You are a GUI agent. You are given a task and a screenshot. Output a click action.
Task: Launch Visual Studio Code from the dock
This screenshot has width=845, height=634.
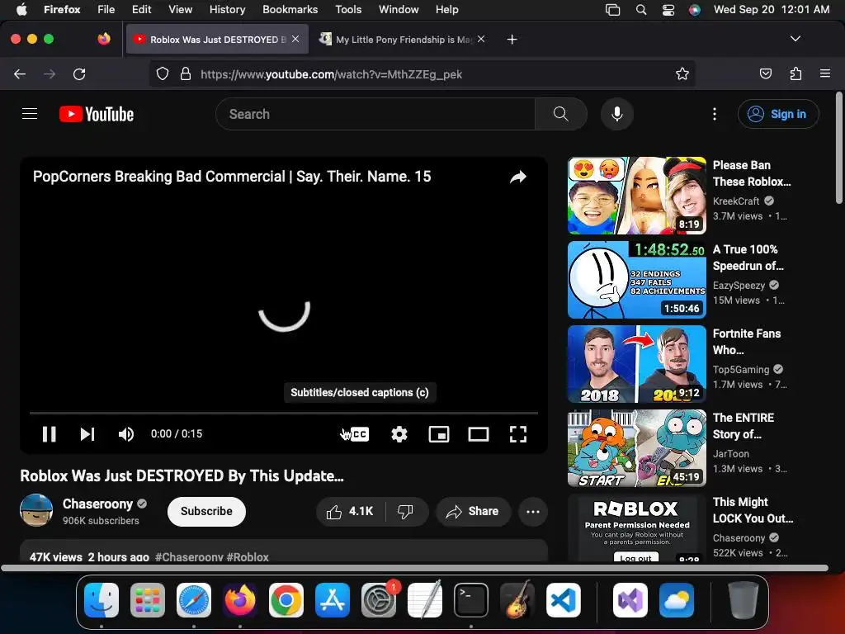click(x=563, y=600)
